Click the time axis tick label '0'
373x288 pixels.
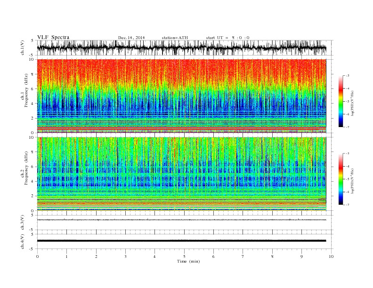pos(37,256)
